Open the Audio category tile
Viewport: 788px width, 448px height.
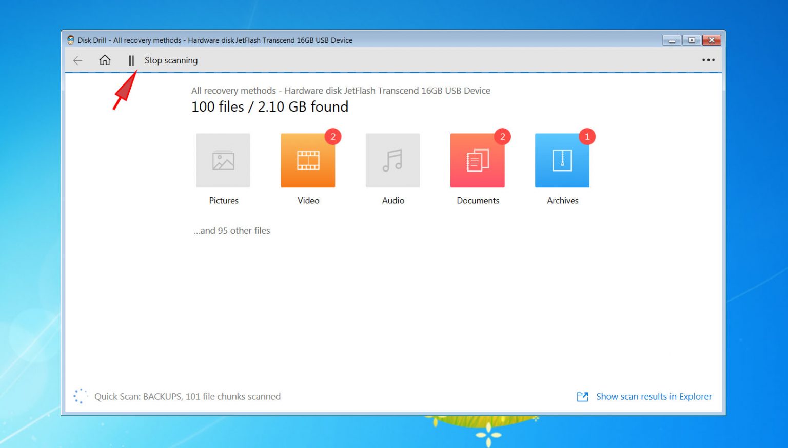(x=392, y=160)
